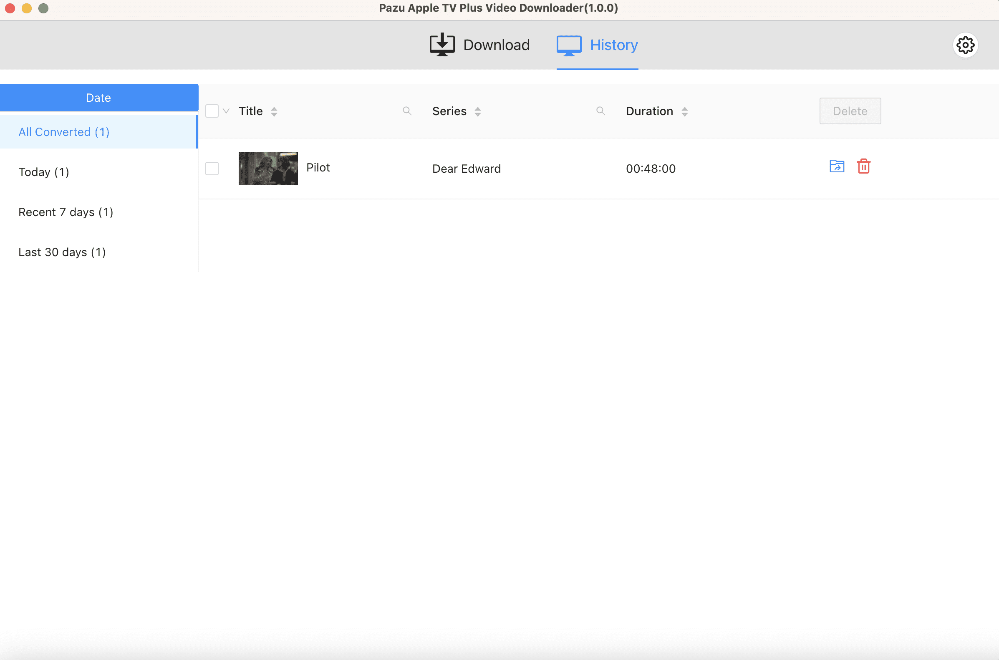The image size is (999, 660).
Task: Select the History tab
Action: (x=597, y=45)
